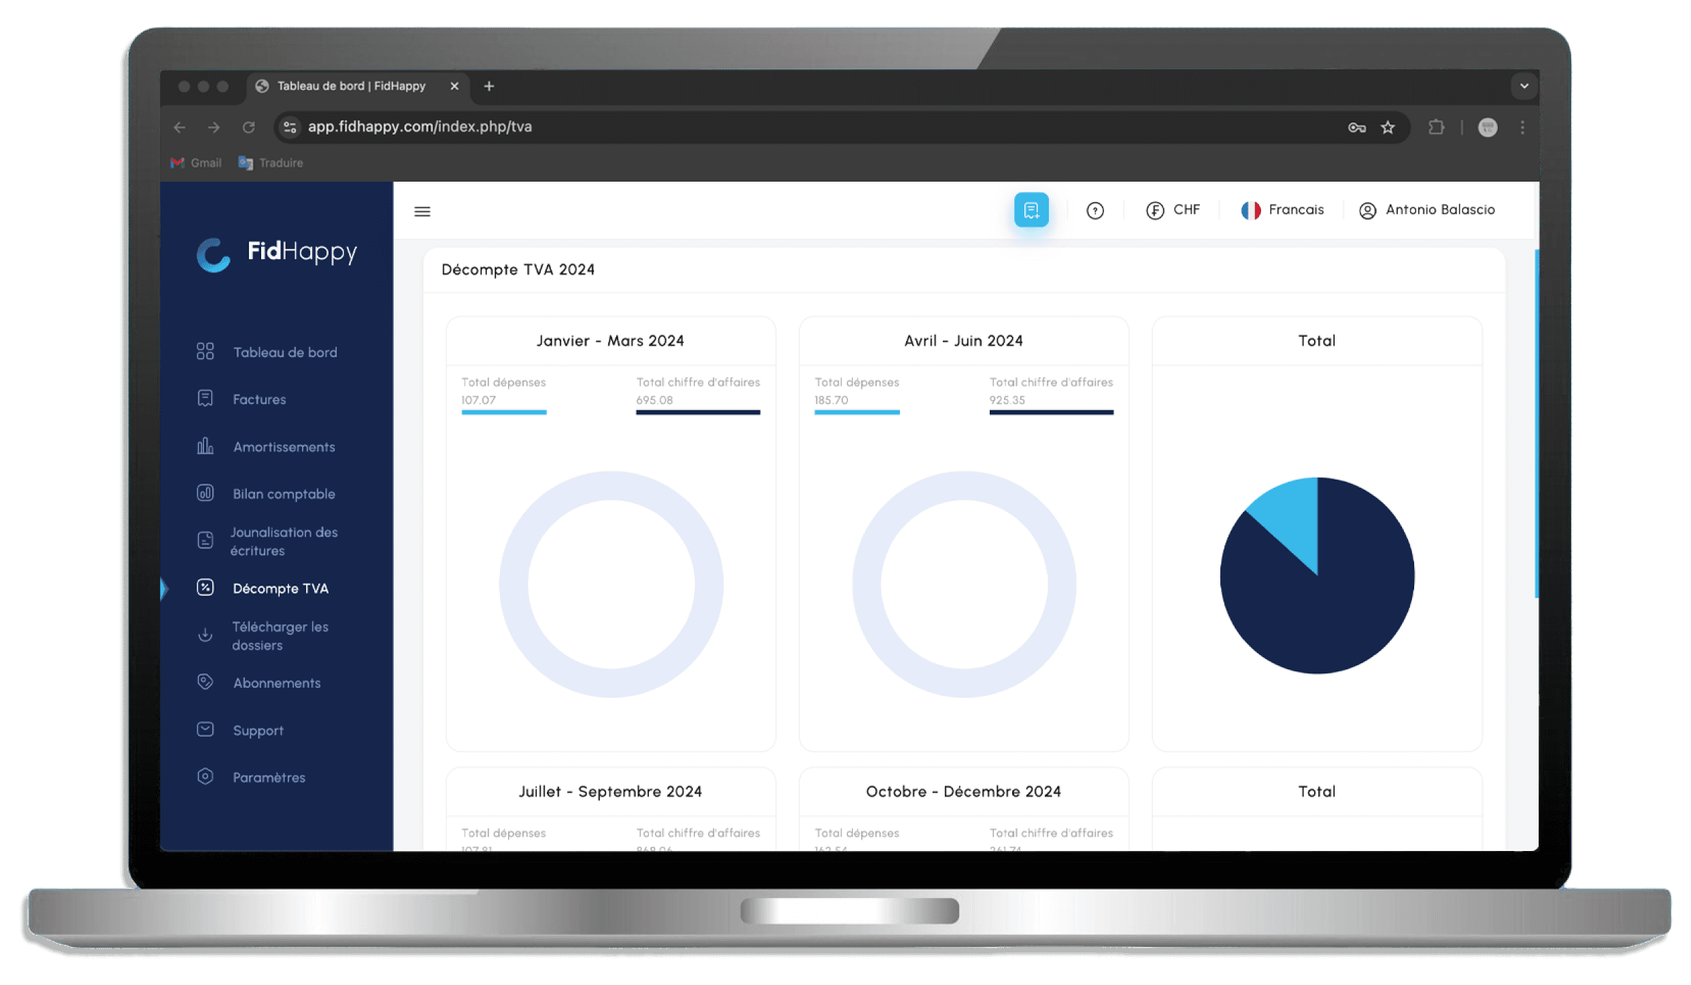Image resolution: width=1691 pixels, height=985 pixels.
Task: Click the Tableau de bord grid icon
Action: tap(205, 352)
